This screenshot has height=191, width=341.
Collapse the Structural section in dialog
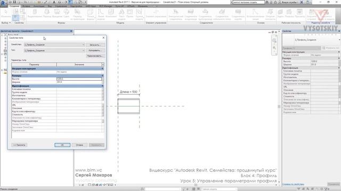coord(102,68)
